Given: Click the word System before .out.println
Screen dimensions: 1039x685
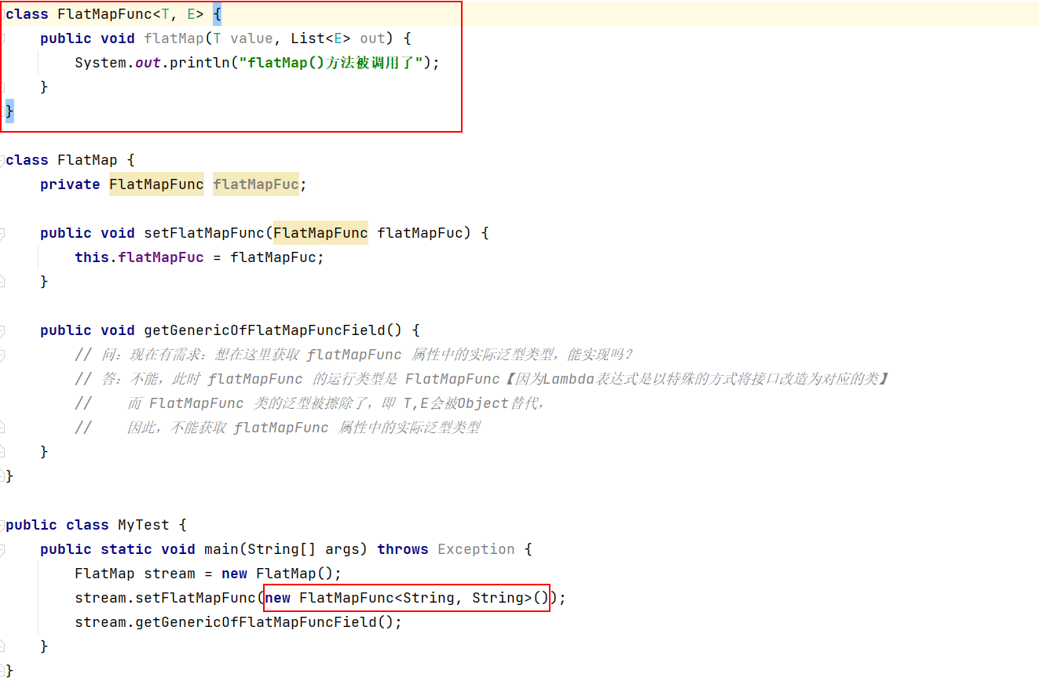Looking at the screenshot, I should 101,63.
